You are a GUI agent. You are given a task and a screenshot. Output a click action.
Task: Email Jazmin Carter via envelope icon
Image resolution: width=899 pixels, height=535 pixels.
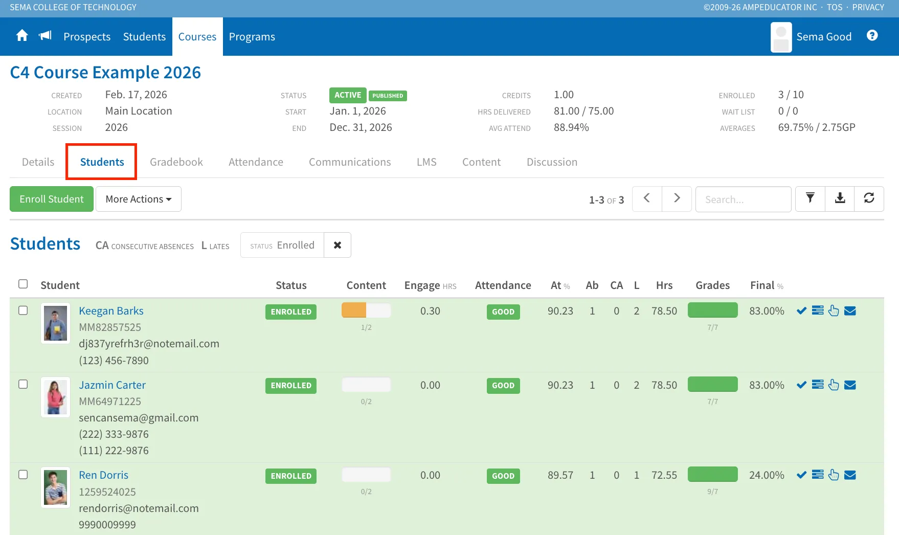850,385
